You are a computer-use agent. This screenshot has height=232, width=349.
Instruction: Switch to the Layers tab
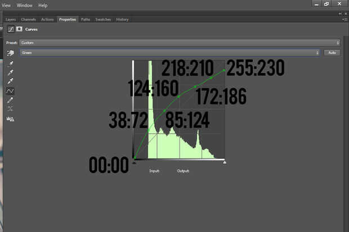pyautogui.click(x=11, y=20)
